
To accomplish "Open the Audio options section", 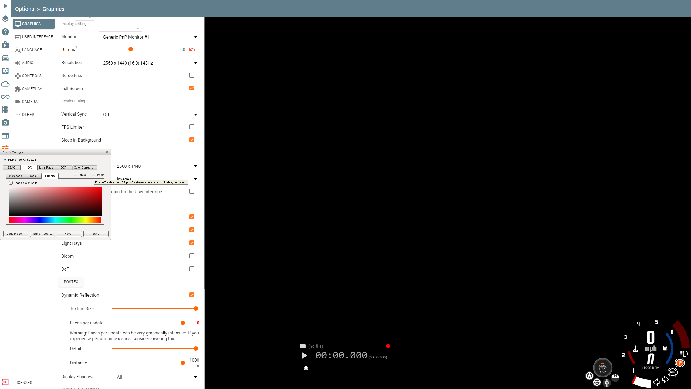I will click(28, 63).
